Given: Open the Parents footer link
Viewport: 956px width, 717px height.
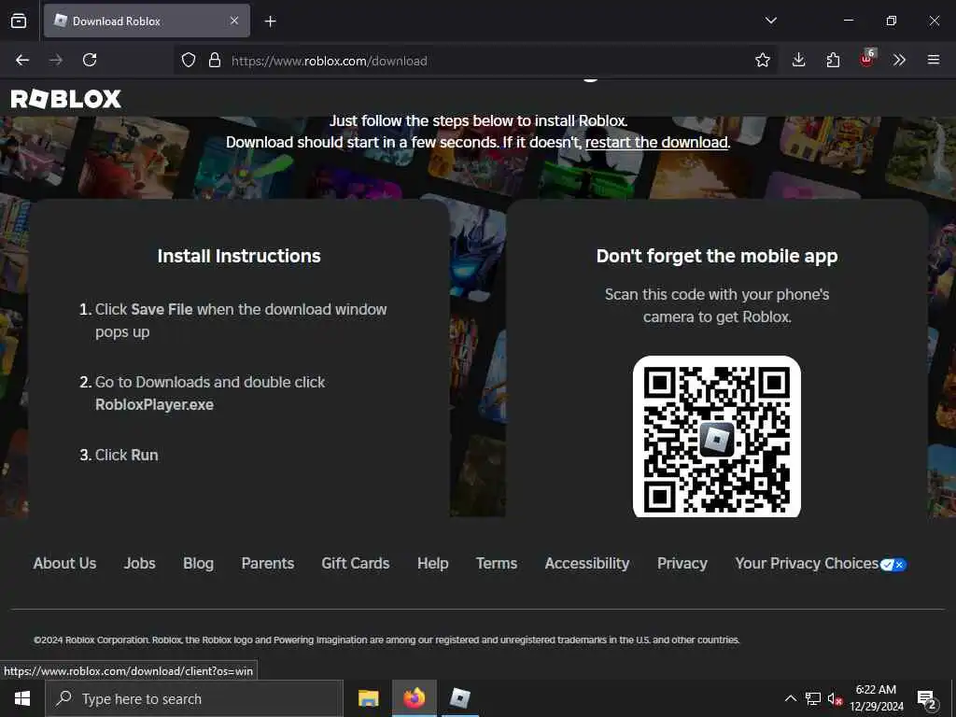Looking at the screenshot, I should (x=268, y=563).
